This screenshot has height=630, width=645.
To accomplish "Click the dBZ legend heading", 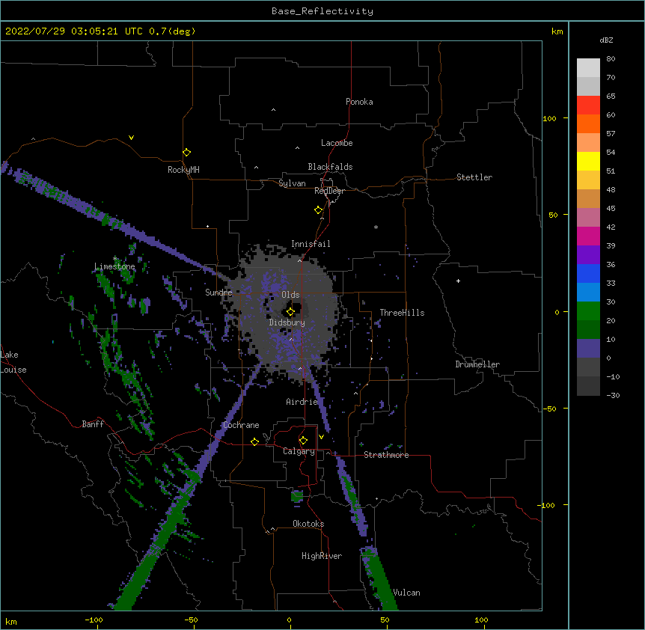I will 606,40.
